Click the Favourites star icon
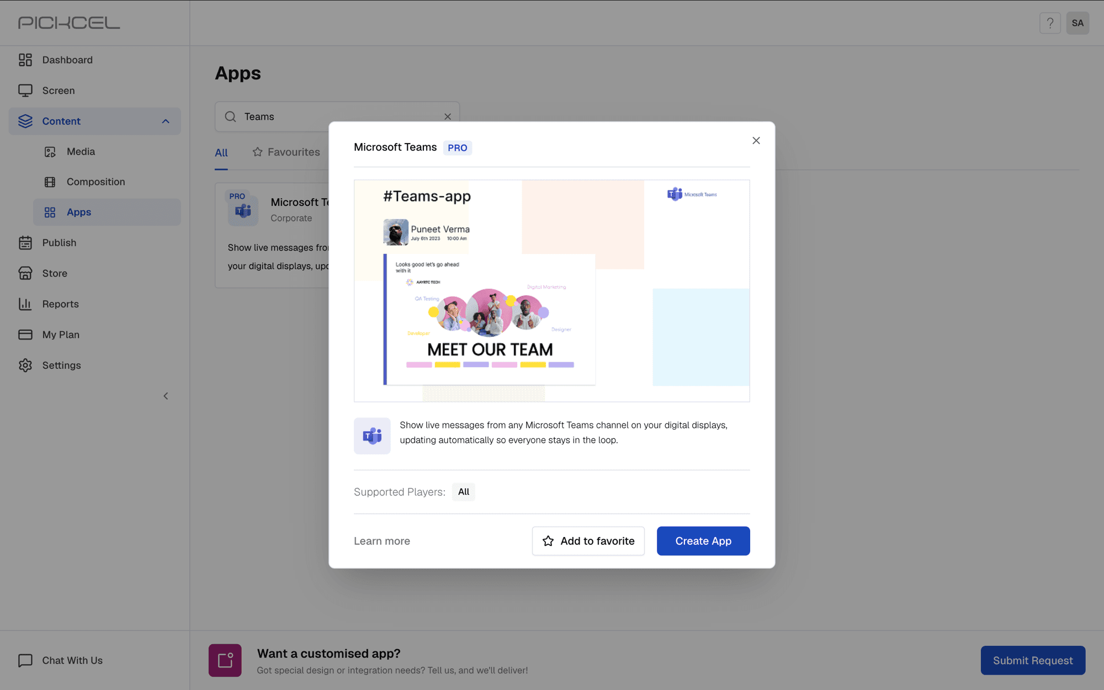The height and width of the screenshot is (690, 1104). click(x=258, y=152)
